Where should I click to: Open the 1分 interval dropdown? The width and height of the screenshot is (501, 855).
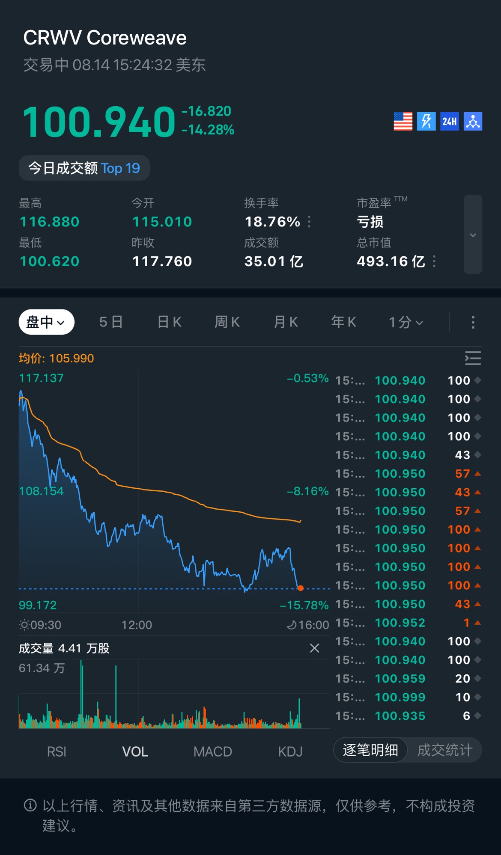click(406, 322)
